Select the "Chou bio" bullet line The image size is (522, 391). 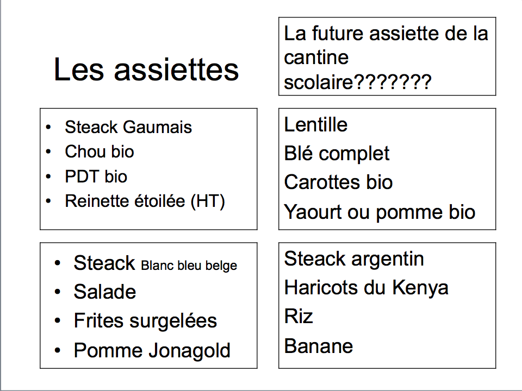coord(99,152)
